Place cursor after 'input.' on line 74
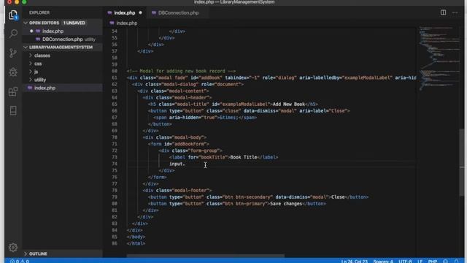This screenshot has width=467, height=263. (185, 164)
